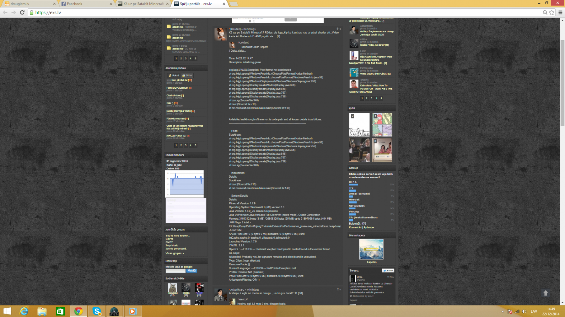The height and width of the screenshot is (317, 565).
Task: Go to page 5 in Jaunākais portālā pagination
Action: [195, 145]
